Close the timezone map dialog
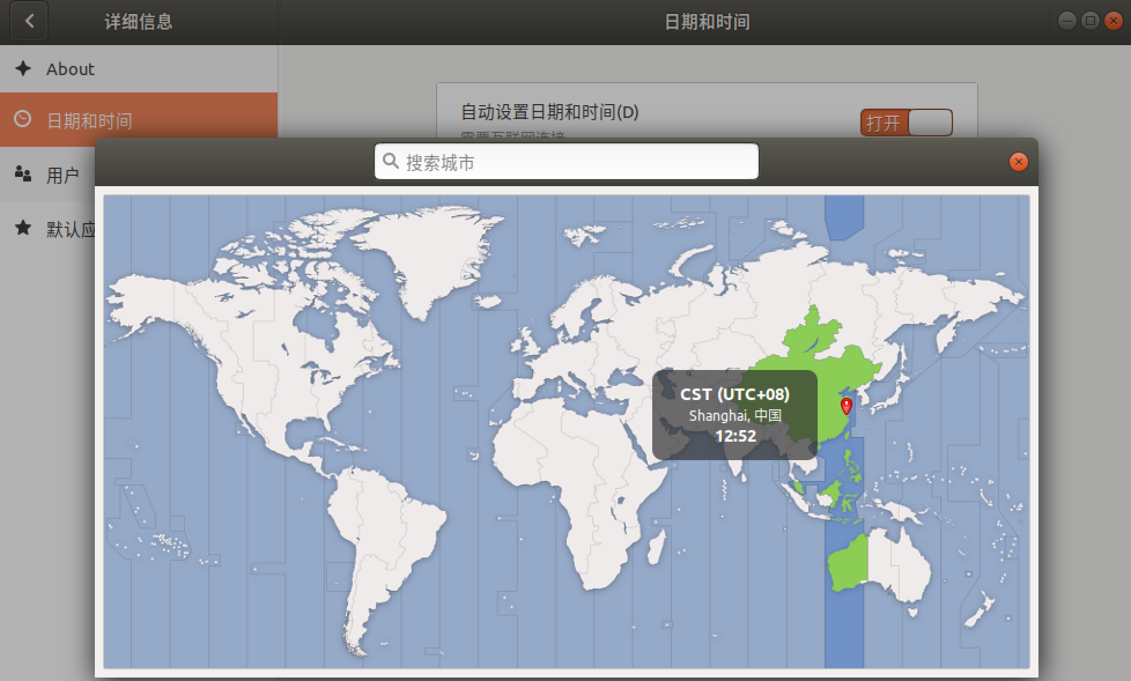Viewport: 1131px width, 681px height. 1018,162
